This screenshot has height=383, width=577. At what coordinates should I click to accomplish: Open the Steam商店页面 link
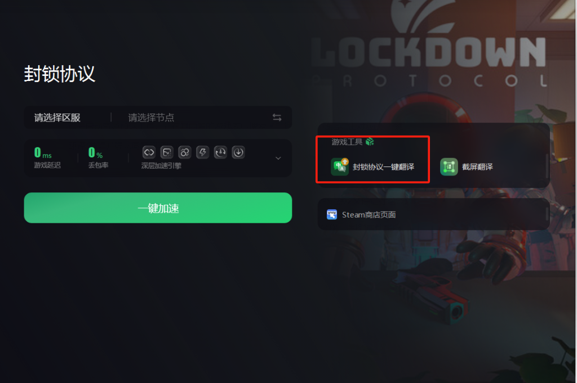(x=369, y=215)
